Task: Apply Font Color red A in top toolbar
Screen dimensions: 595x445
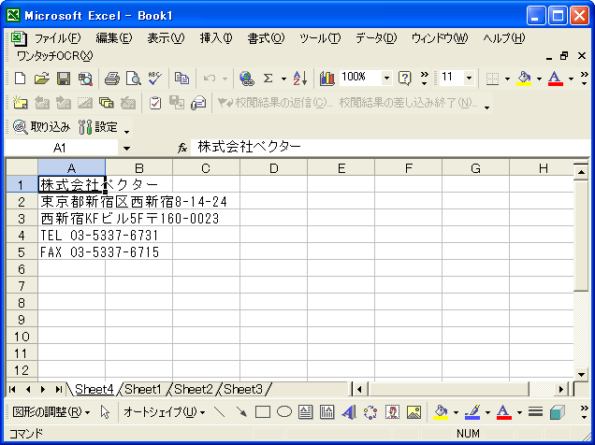Action: point(555,79)
